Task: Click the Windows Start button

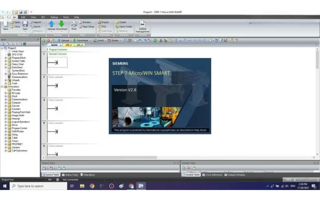Action: [x=5, y=186]
